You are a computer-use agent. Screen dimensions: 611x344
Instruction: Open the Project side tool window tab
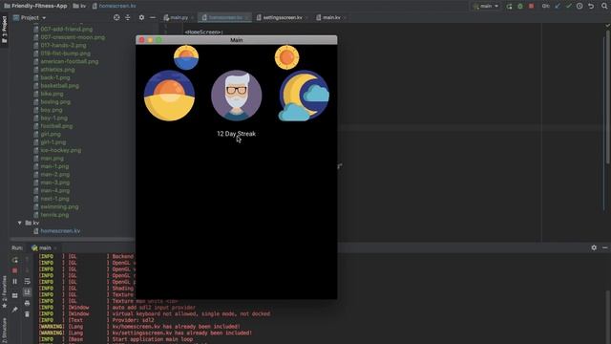coord(4,31)
